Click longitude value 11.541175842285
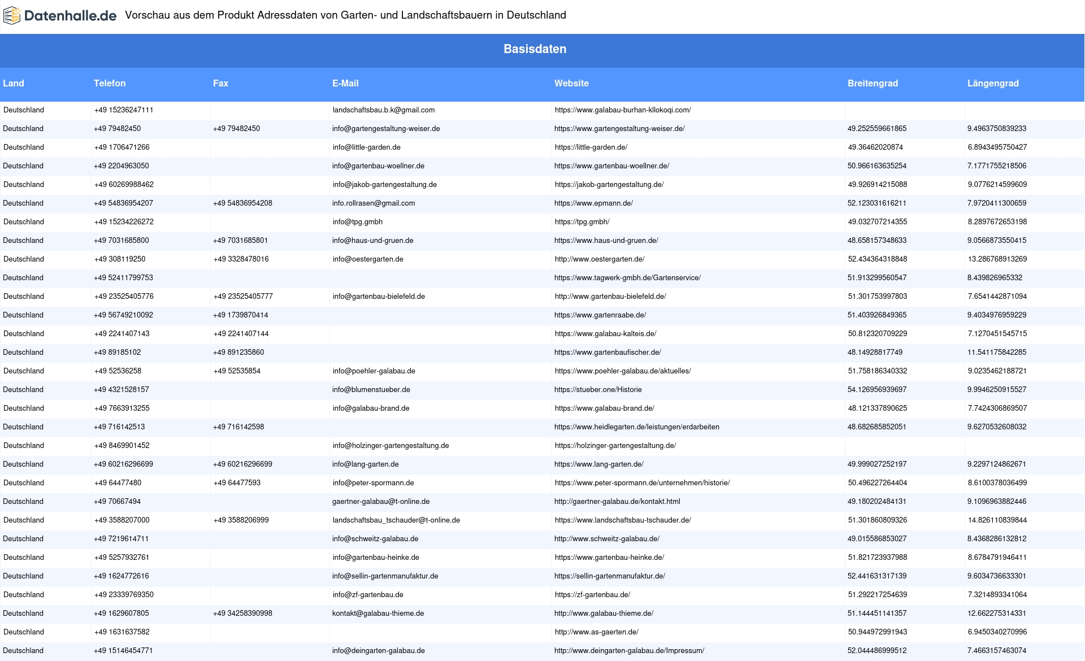 point(997,353)
